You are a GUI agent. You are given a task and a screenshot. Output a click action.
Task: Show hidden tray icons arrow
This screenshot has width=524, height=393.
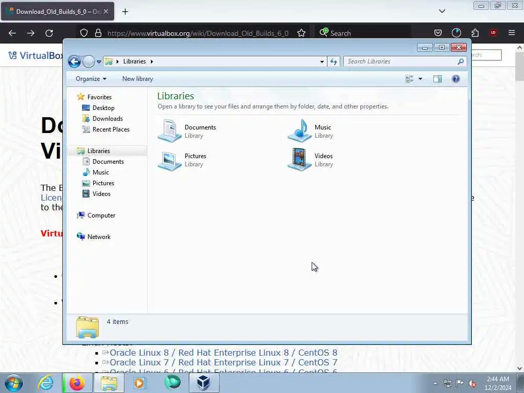pos(435,384)
